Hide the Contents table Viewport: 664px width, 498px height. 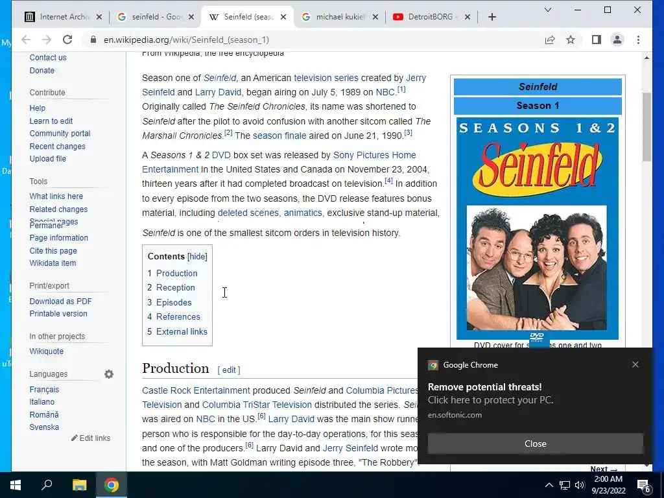point(197,257)
